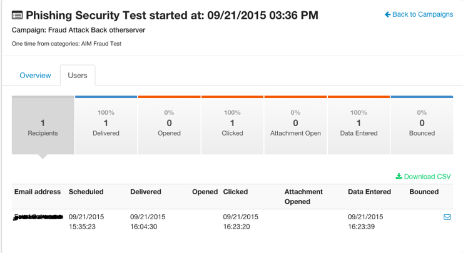Click the envelope icon in the Bounced column

point(447,217)
